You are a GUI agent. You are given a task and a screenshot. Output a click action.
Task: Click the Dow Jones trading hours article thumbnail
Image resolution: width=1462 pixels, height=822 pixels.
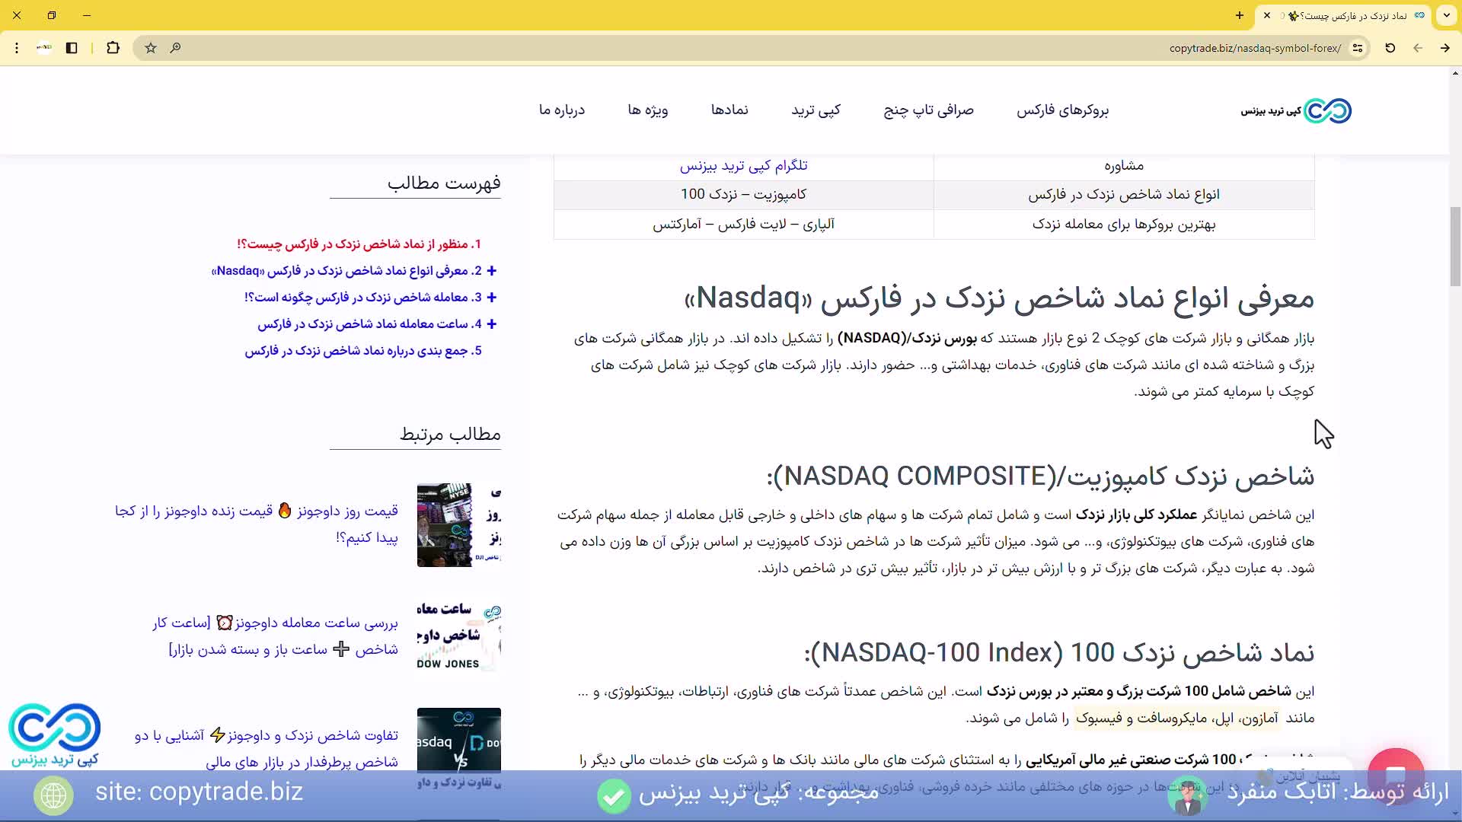458,636
